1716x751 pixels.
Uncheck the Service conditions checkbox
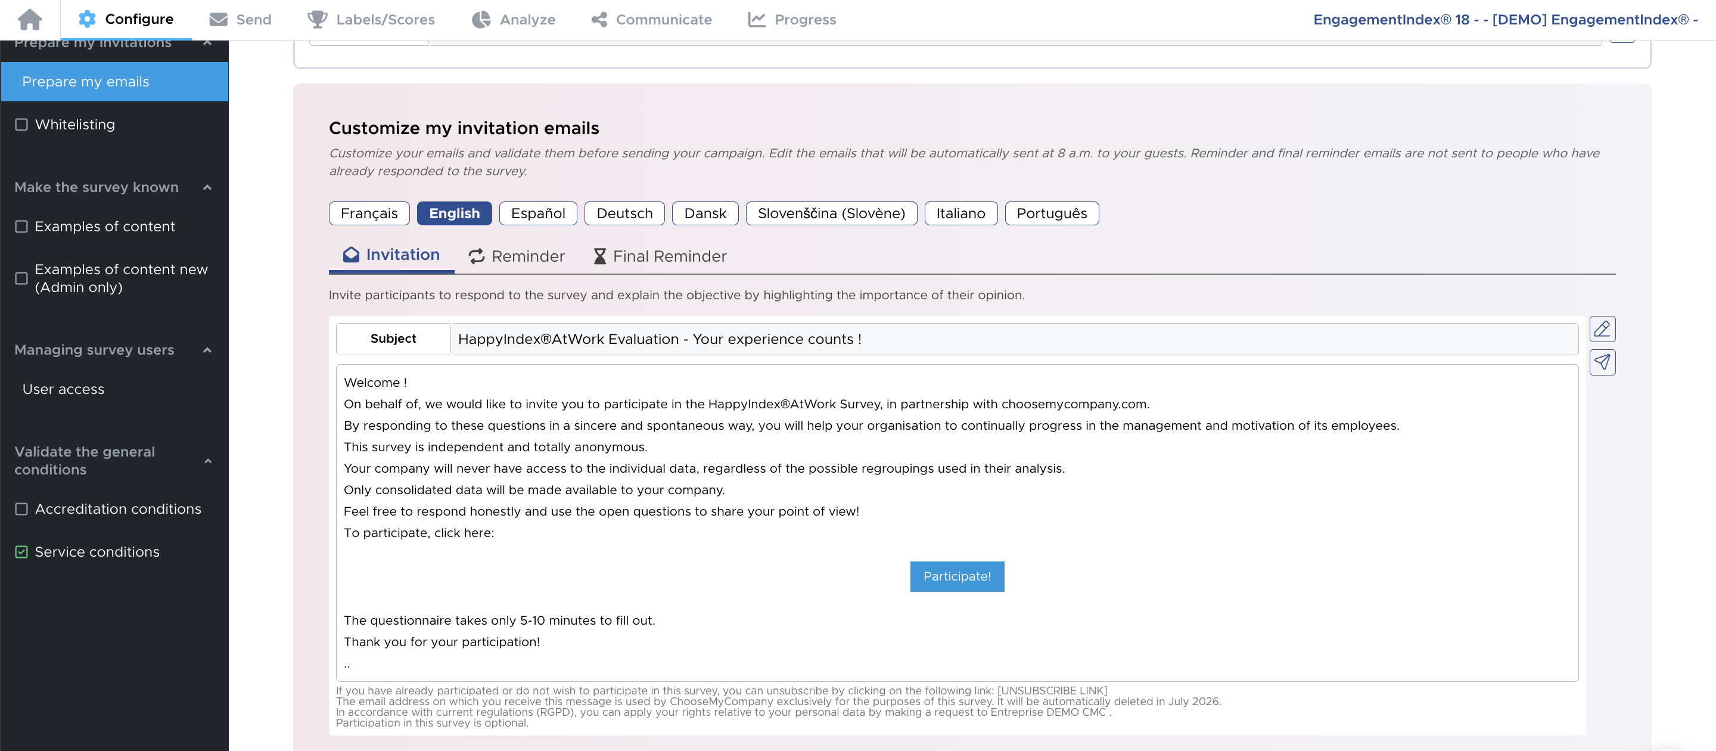(x=21, y=552)
